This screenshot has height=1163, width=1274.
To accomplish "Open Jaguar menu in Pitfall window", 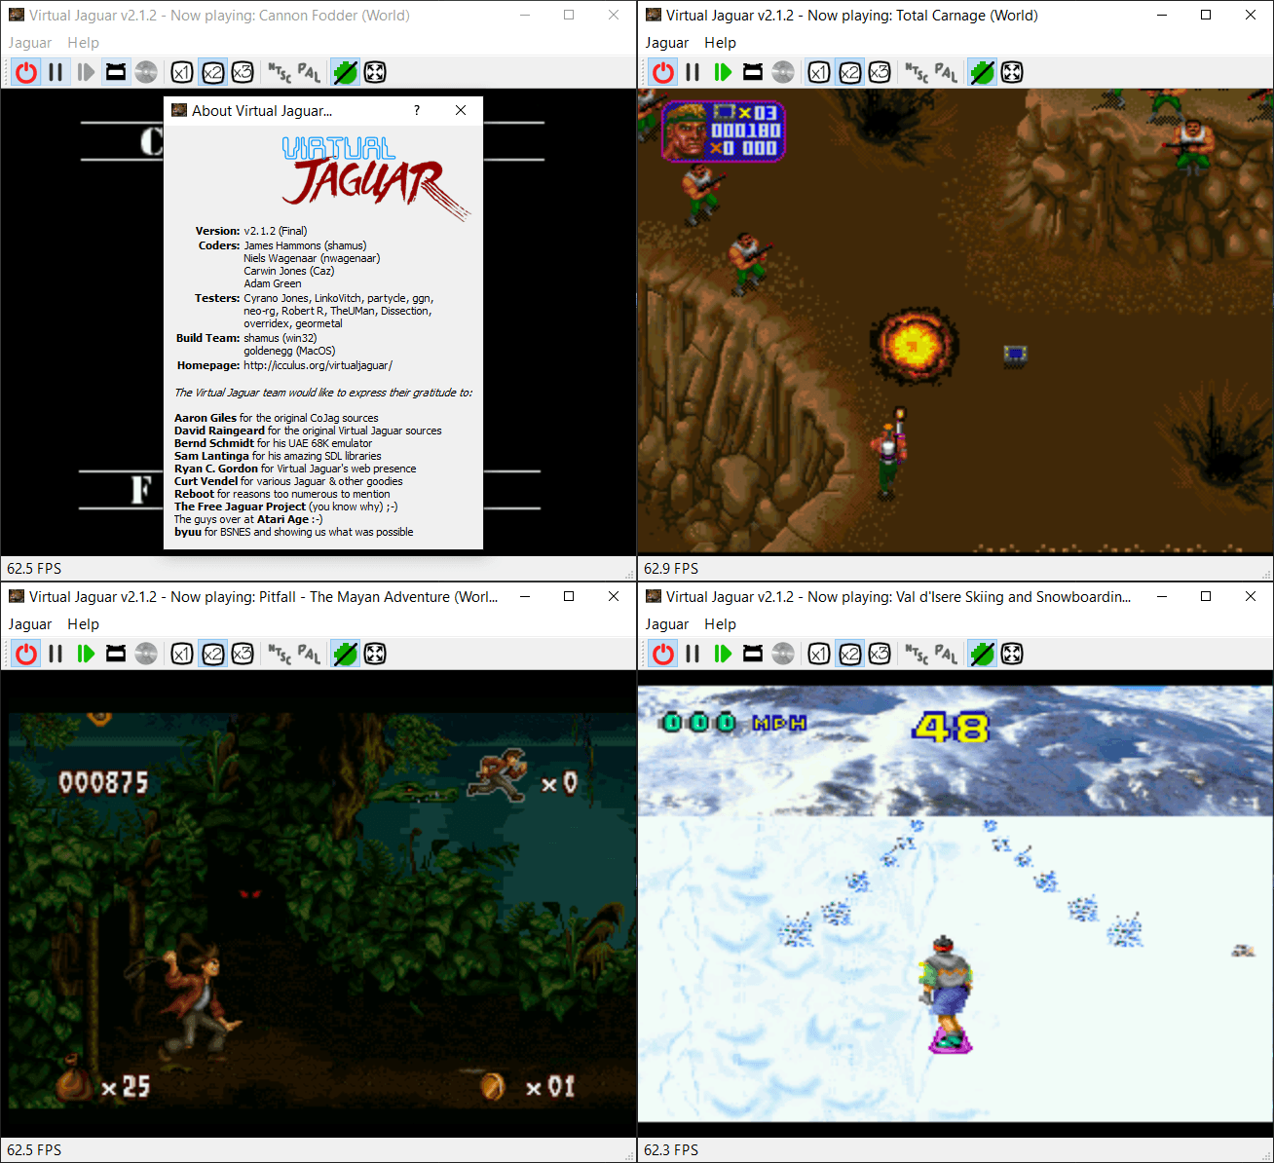I will pyautogui.click(x=30, y=624).
